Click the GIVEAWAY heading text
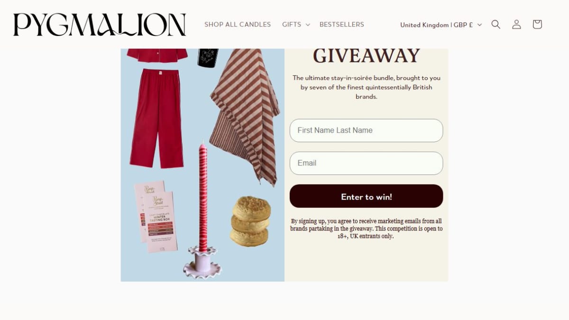The height and width of the screenshot is (320, 569). pyautogui.click(x=367, y=56)
